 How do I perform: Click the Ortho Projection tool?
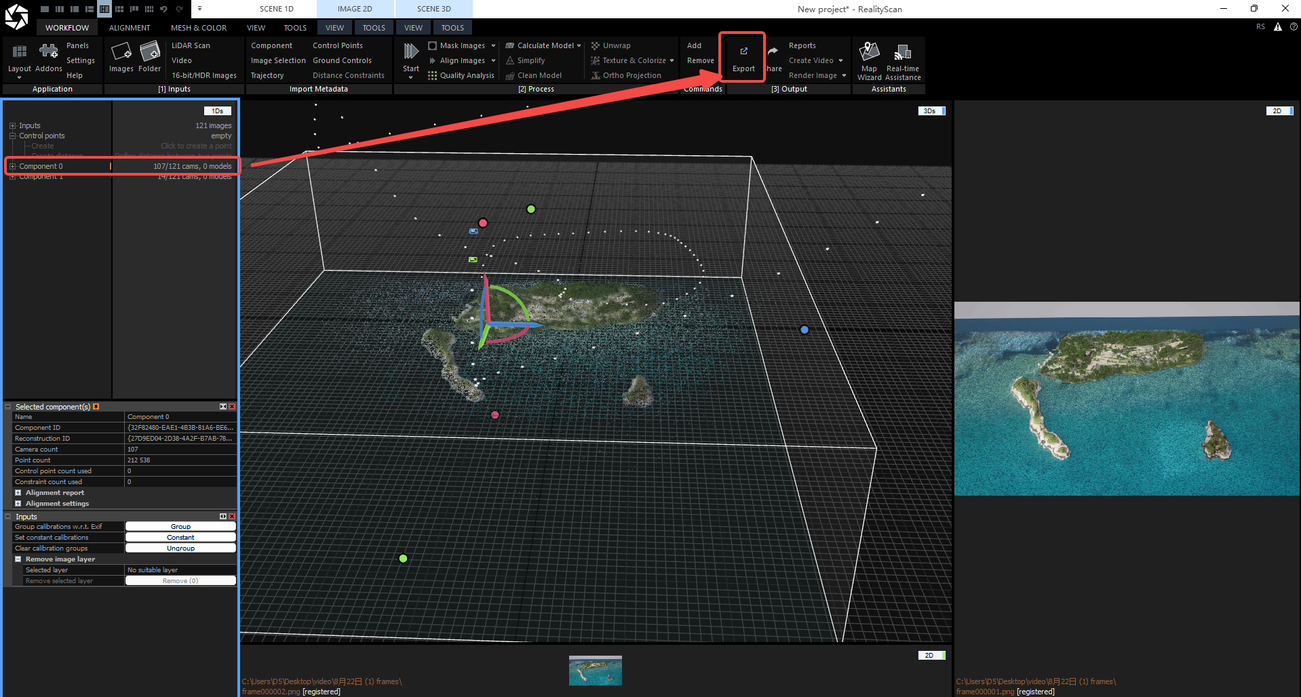click(626, 75)
